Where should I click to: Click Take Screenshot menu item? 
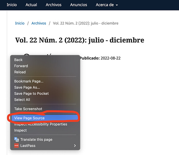tap(45, 109)
